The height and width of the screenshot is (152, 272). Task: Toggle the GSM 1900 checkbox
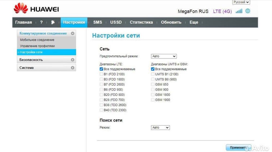tap(153, 100)
